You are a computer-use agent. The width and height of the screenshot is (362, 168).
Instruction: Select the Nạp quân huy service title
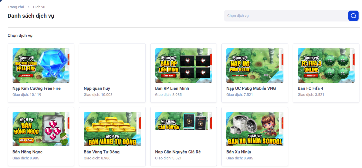97,88
